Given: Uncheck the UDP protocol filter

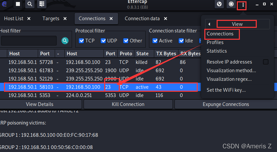Looking at the screenshot, I should (x=103, y=41).
